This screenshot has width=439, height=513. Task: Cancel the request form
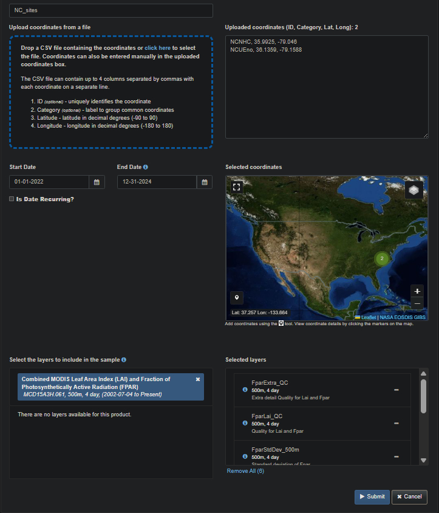[x=409, y=497]
